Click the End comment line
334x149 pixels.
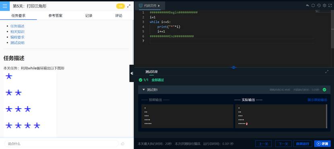[171, 36]
